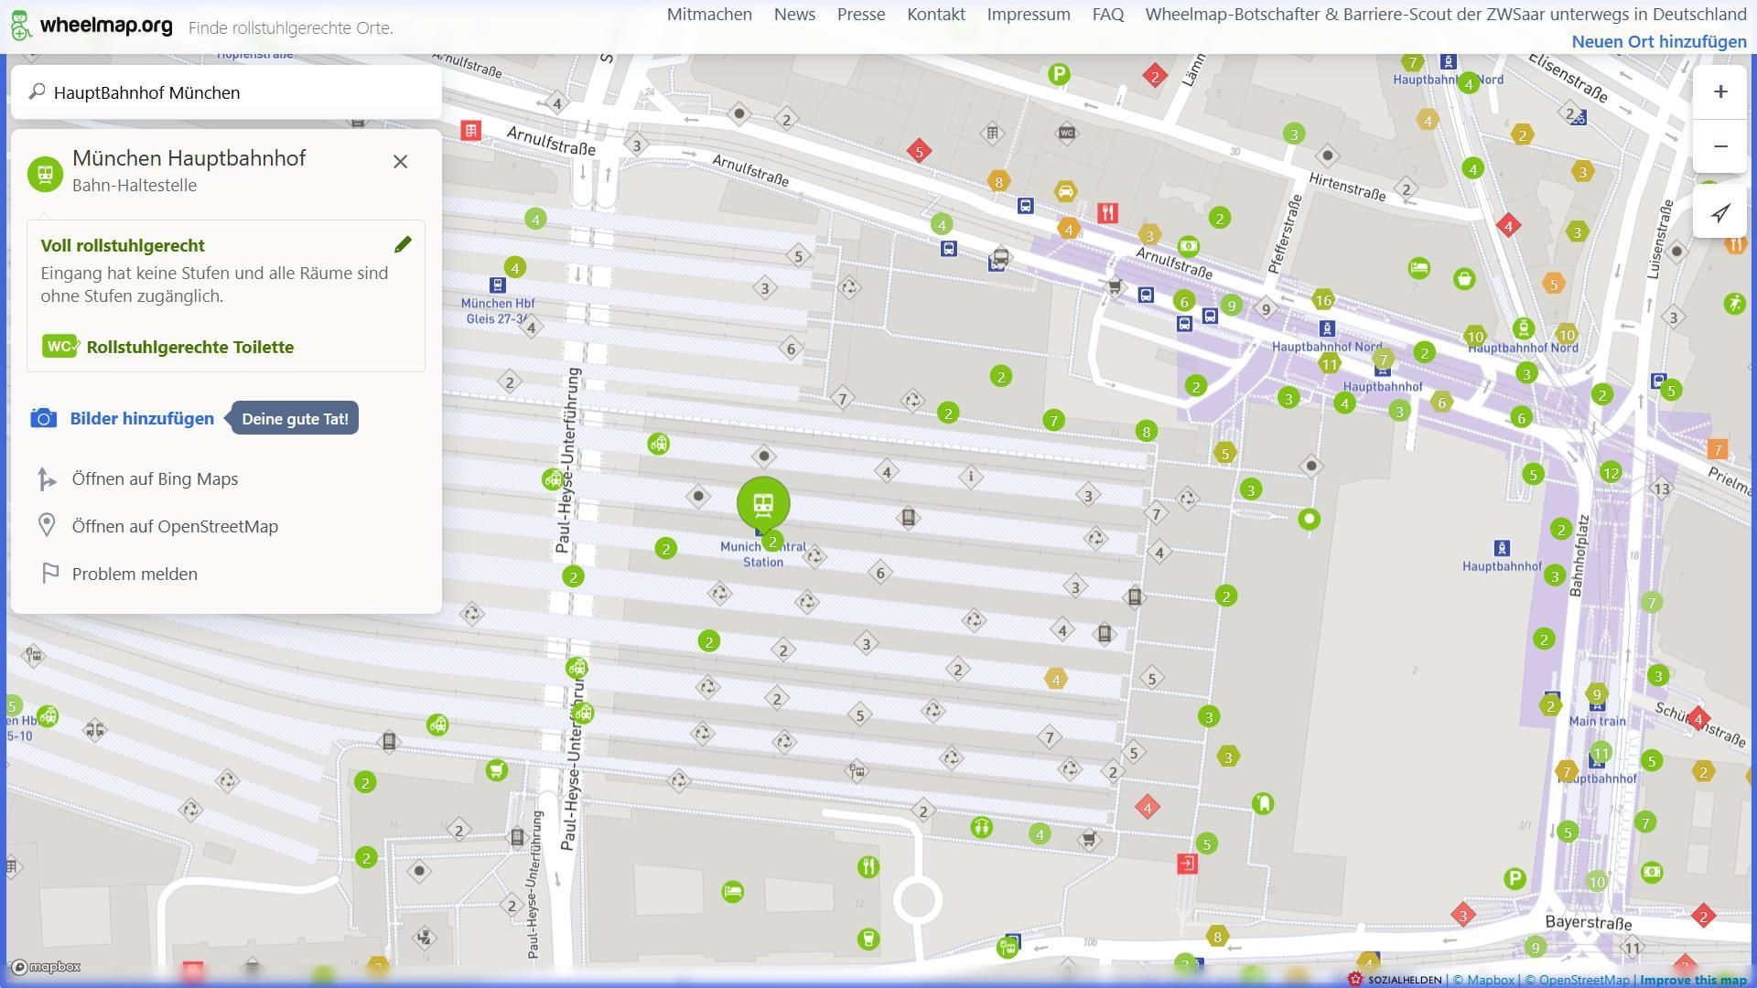This screenshot has width=1757, height=988.
Task: Click the pencil edit accessibility icon
Action: pyautogui.click(x=403, y=244)
